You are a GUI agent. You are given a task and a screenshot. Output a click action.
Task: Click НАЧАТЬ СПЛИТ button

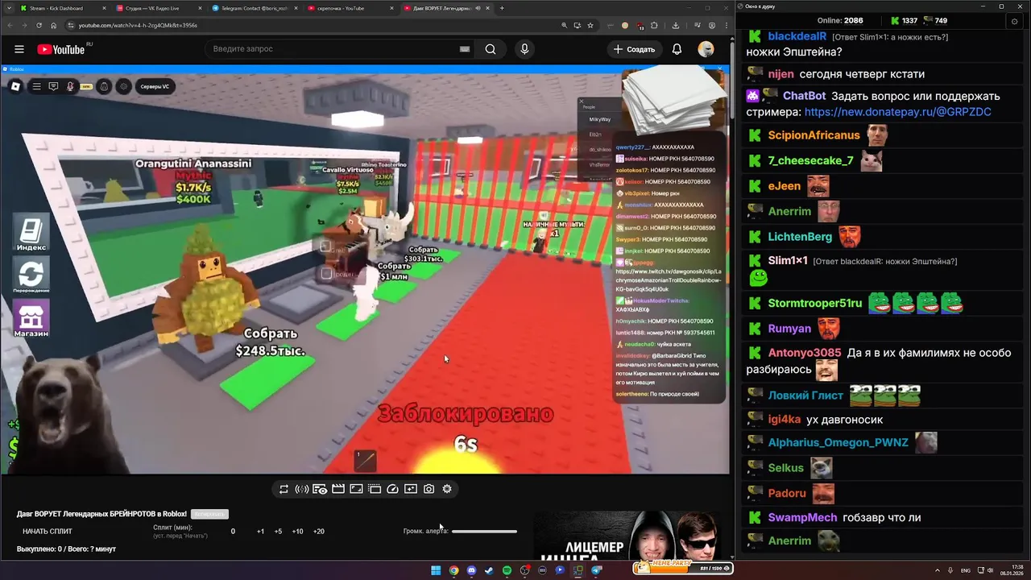pos(48,532)
